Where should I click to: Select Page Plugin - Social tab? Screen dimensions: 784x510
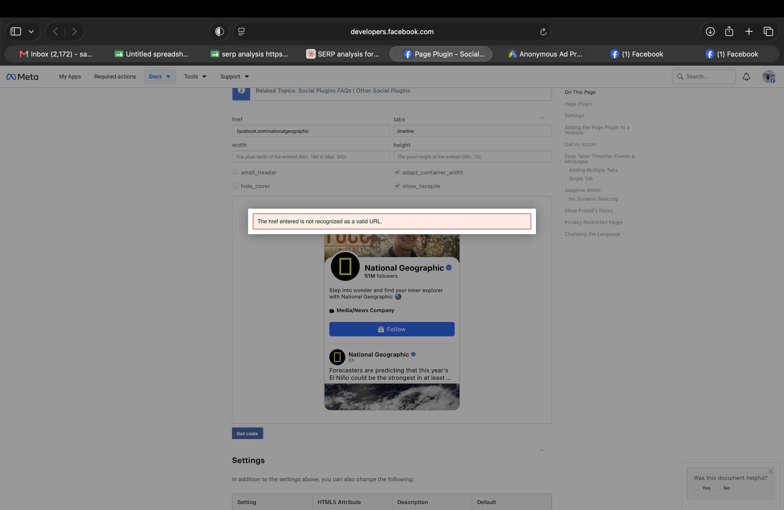[441, 54]
